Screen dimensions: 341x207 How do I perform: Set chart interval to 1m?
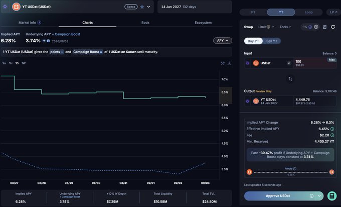(x=4, y=63)
